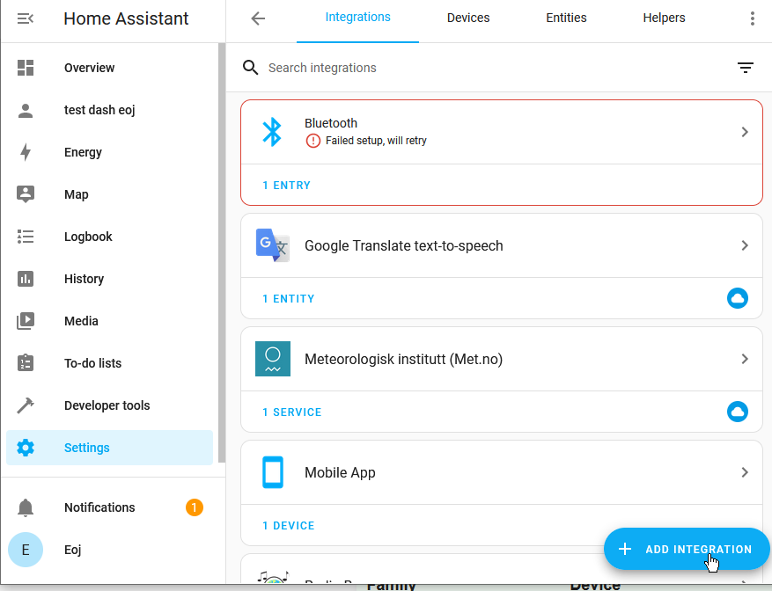This screenshot has height=591, width=772.
Task: Focus the Search integrations field
Action: tap(497, 68)
